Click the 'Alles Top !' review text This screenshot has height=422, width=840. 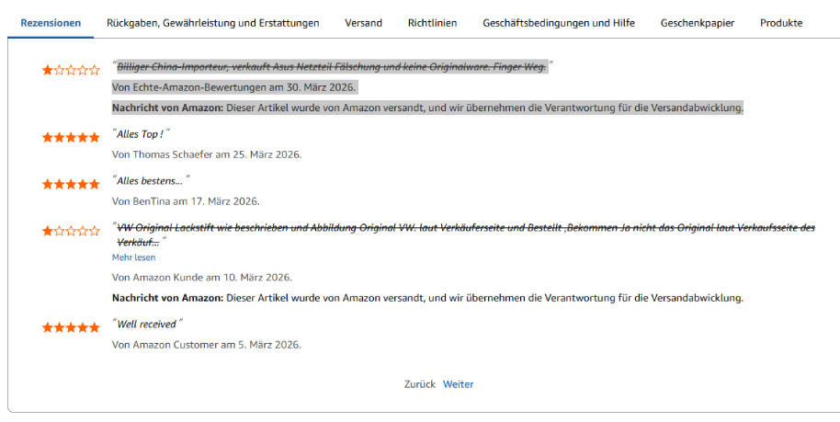pyautogui.click(x=142, y=134)
